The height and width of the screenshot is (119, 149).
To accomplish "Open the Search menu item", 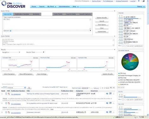I will [x=42, y=7].
